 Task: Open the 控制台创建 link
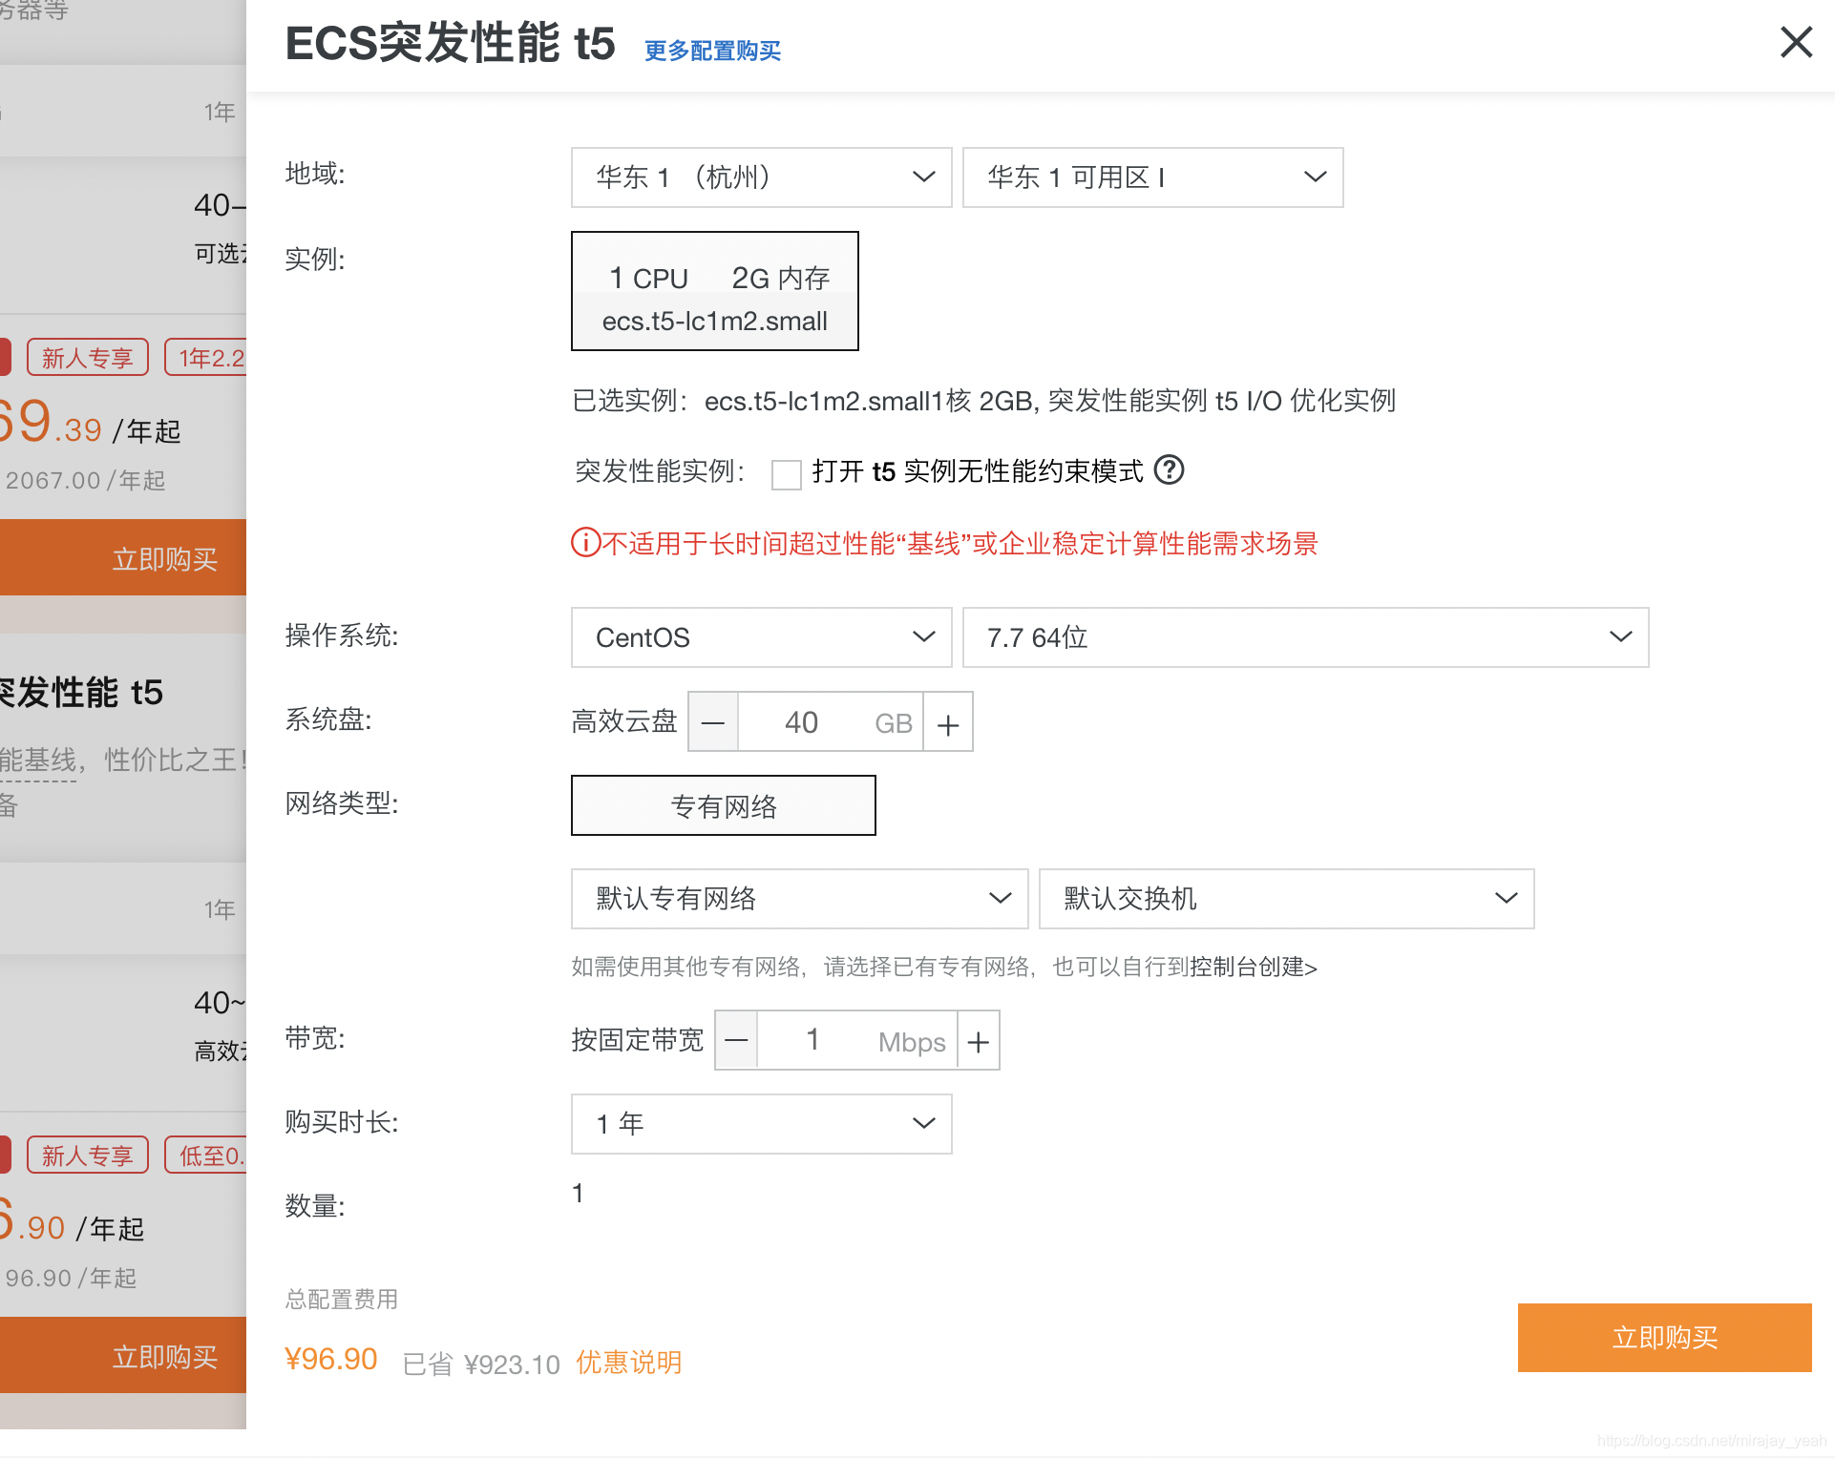coord(1253,968)
